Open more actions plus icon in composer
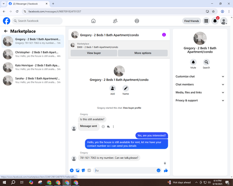 coord(72,171)
